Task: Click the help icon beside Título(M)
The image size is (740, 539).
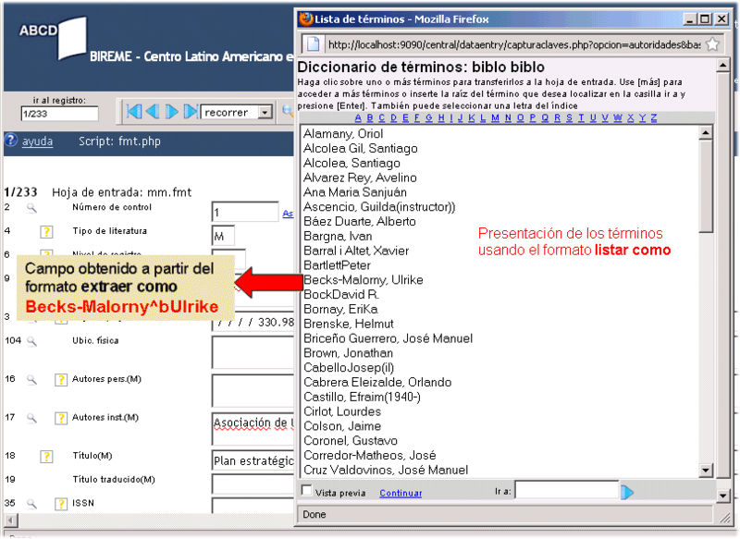Action: click(x=47, y=458)
